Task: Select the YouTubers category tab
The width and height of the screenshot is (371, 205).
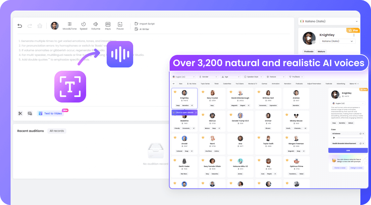Action: click(239, 84)
